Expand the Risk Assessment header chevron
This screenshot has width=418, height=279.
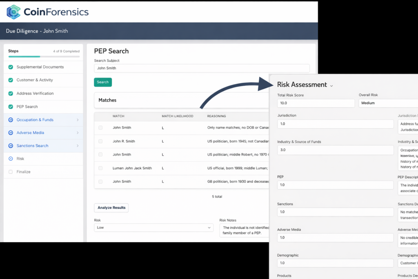tap(331, 86)
